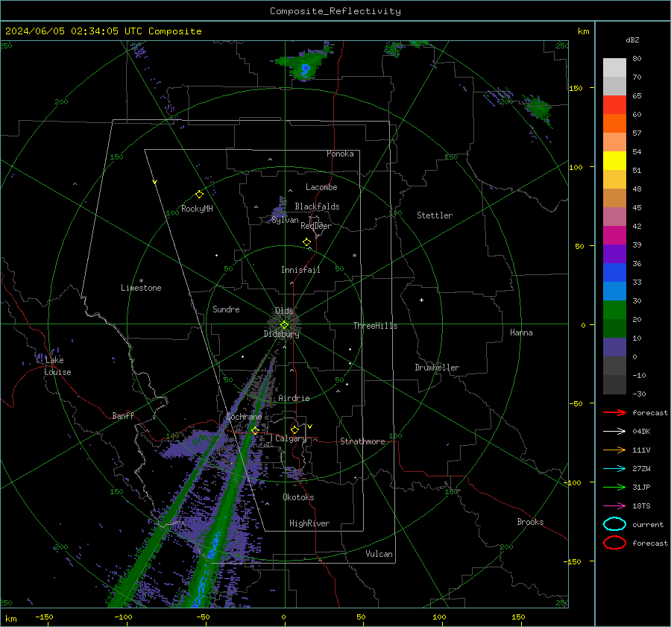This screenshot has height=627, width=671.
Task: Click the Sundre town label
Action: [226, 309]
